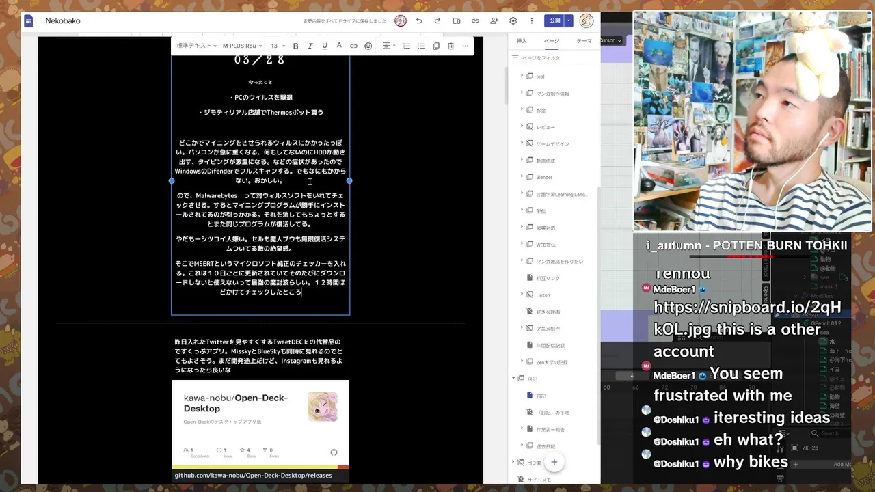
Task: Toggle bold formatting in text toolbar
Action: pos(295,46)
